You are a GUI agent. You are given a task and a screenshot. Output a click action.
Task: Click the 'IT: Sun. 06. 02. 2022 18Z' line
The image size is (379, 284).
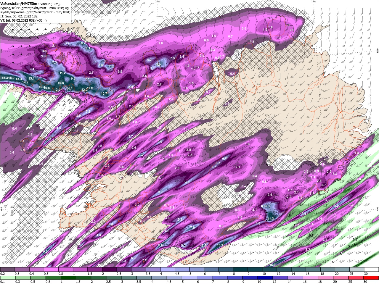pos(19,16)
